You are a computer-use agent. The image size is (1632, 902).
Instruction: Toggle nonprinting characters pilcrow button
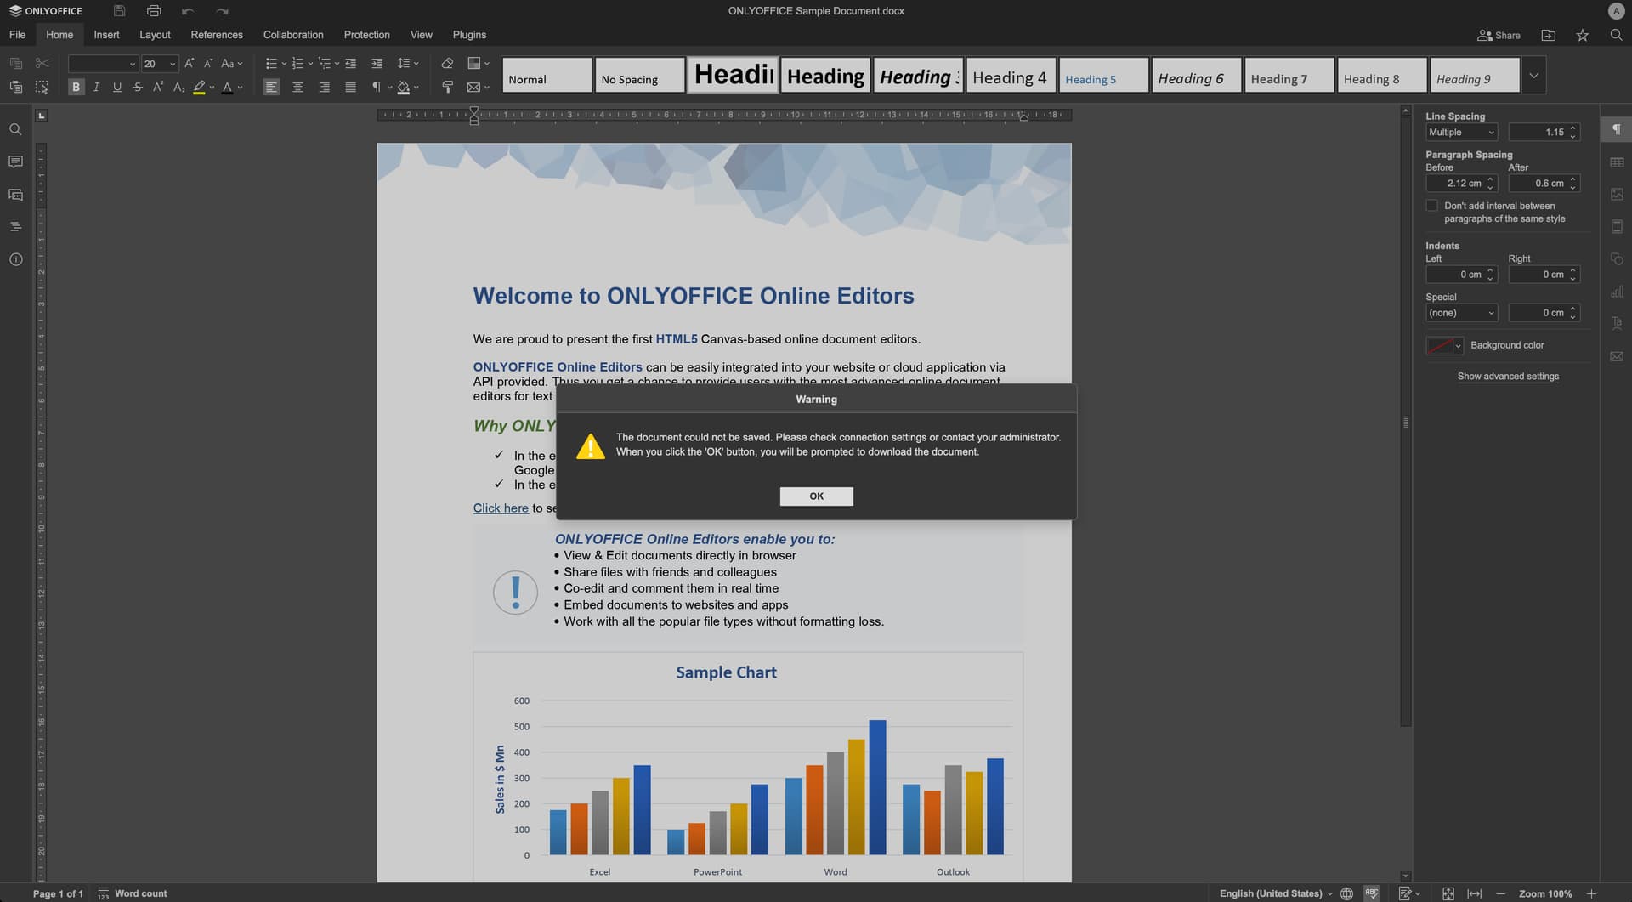[377, 87]
